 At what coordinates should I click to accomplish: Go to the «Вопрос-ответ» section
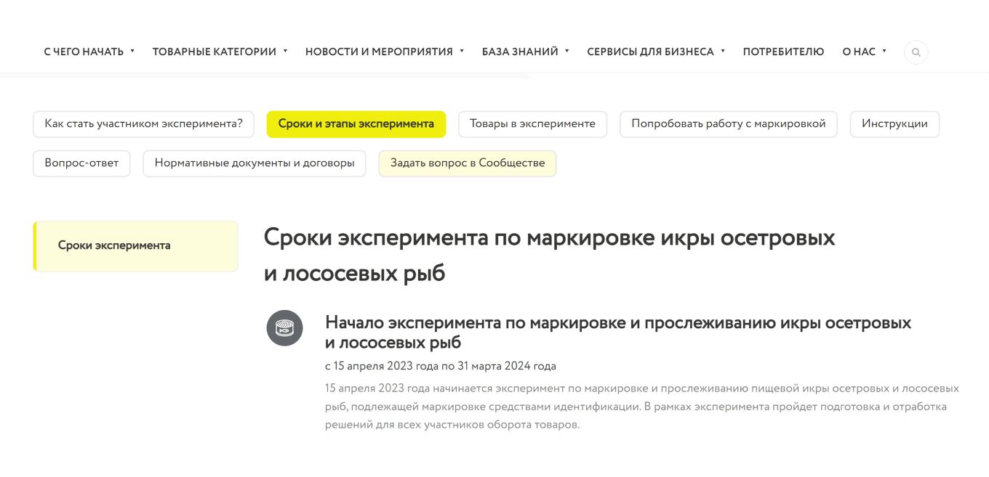[x=81, y=163]
